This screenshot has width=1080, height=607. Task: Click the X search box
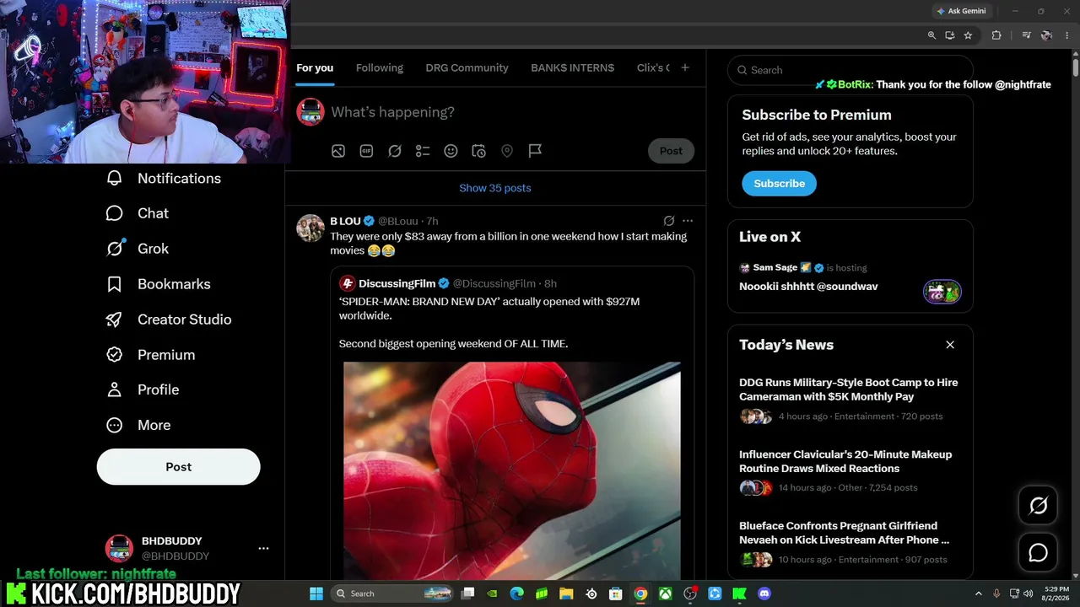(850, 70)
